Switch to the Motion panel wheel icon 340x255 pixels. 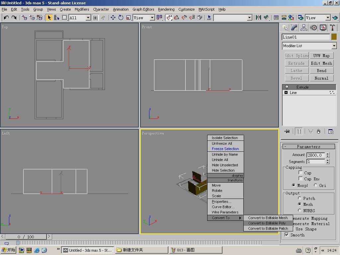coord(313,28)
